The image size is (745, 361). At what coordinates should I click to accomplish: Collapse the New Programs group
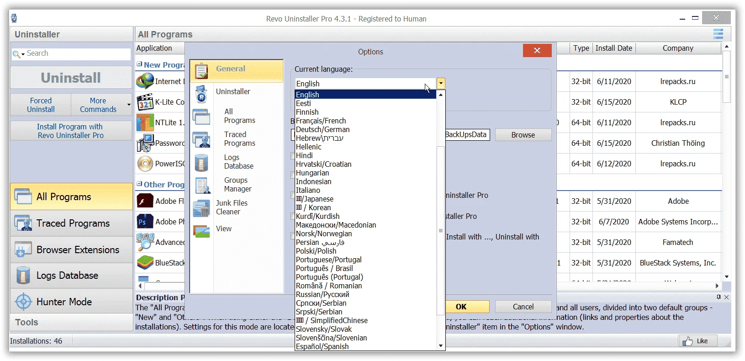click(139, 64)
